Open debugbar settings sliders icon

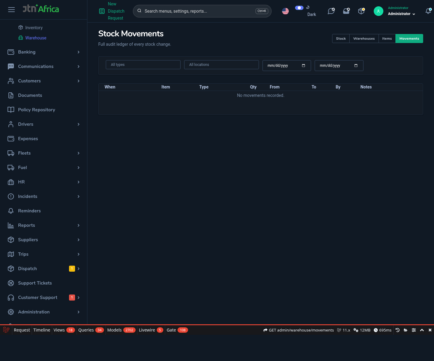tap(414, 330)
